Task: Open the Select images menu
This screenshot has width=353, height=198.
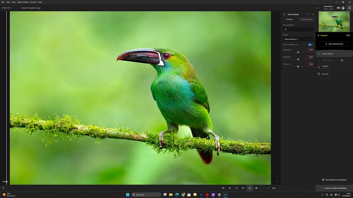Action: tap(23, 2)
